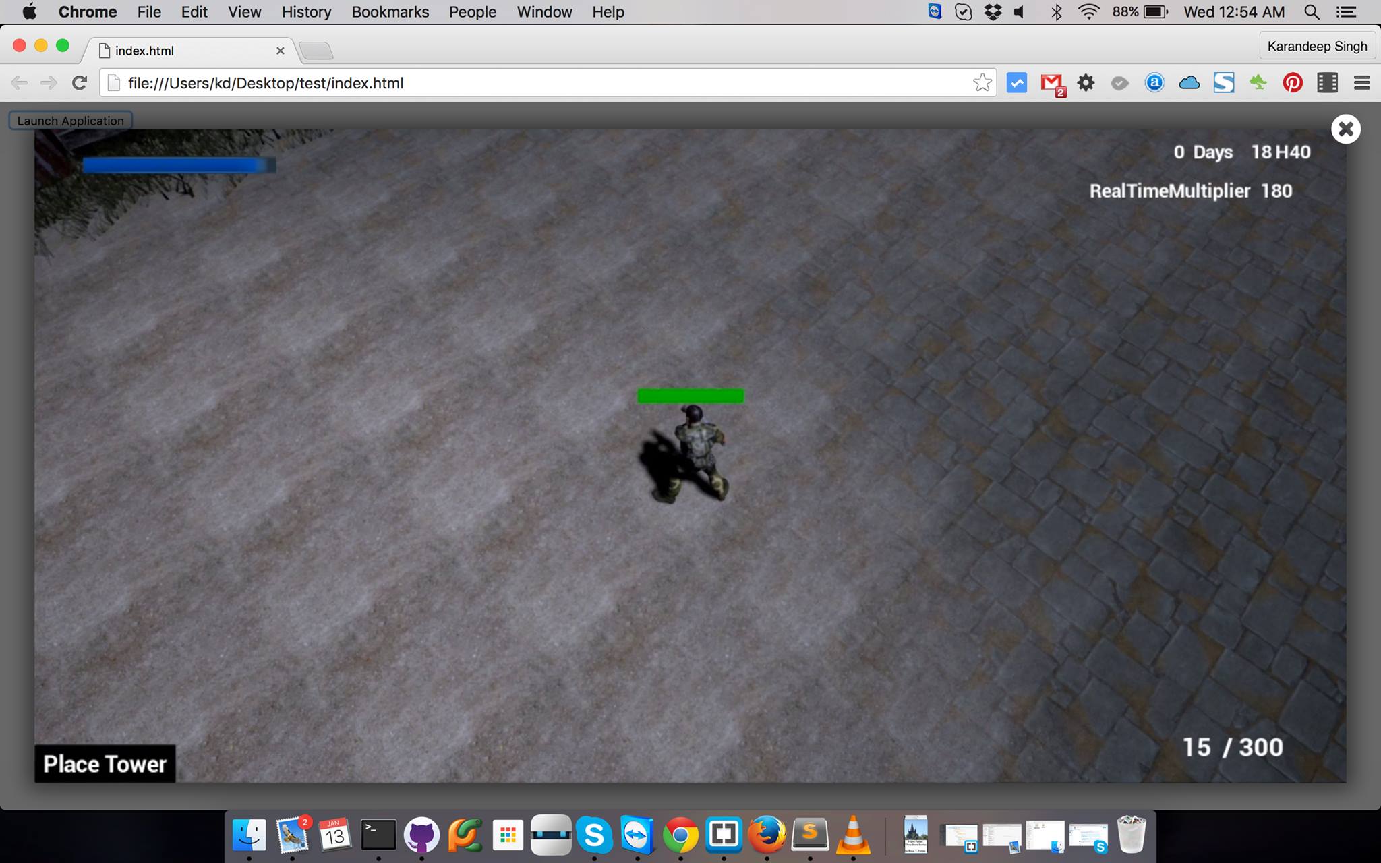This screenshot has width=1381, height=863.
Task: Click the cloud extension icon
Action: 1189,83
